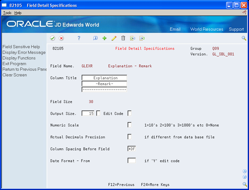
Task: Click the import page toolbar icon
Action: [133, 38]
